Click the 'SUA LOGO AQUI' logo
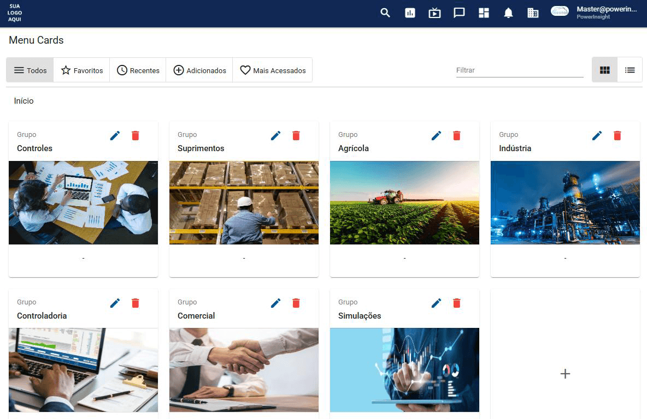This screenshot has height=419, width=647. click(14, 13)
